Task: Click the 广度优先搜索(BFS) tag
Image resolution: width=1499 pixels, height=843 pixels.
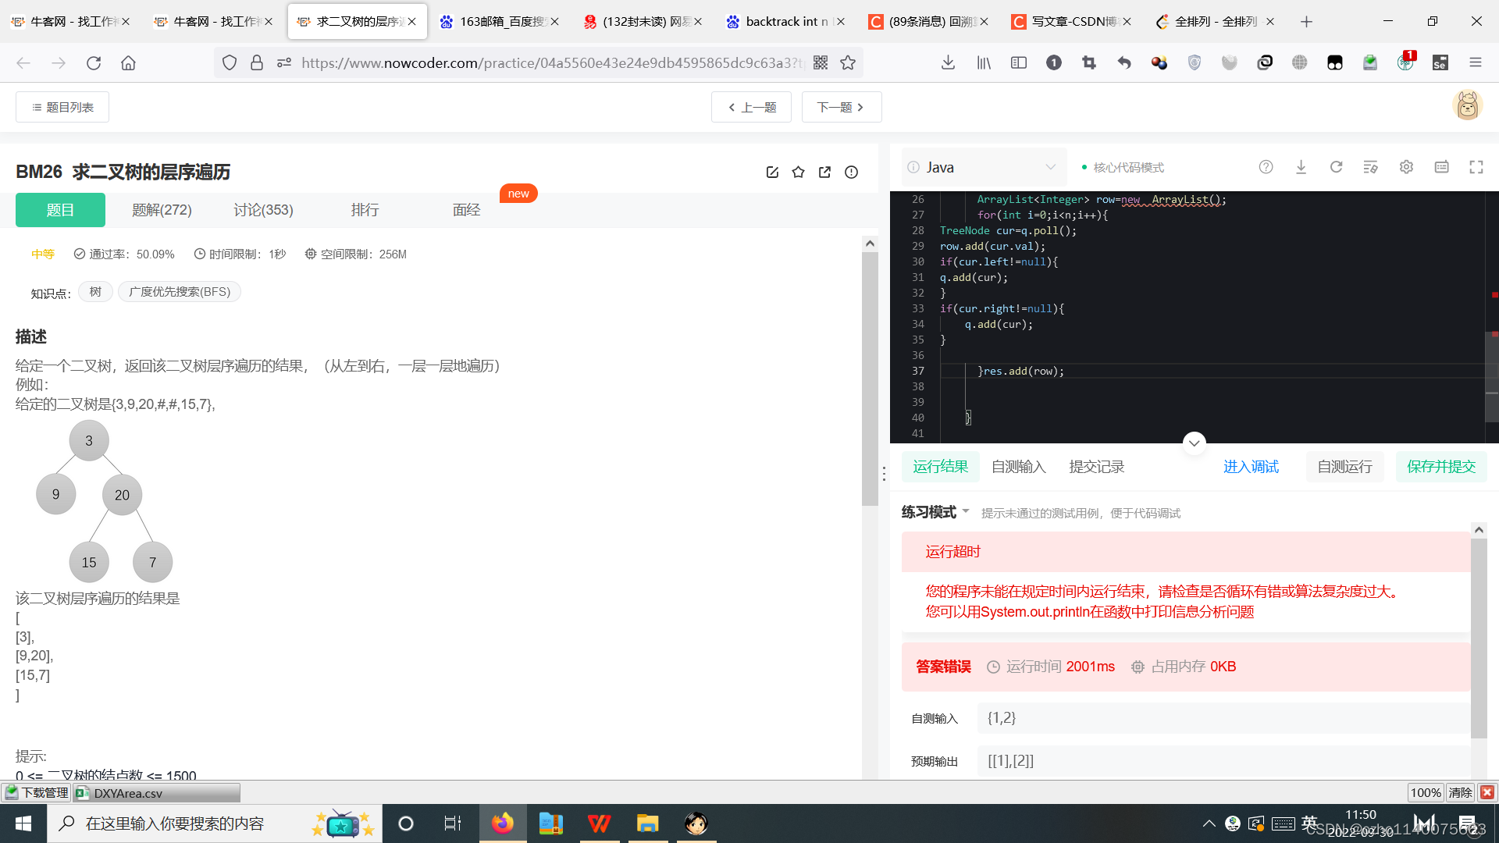Action: (x=180, y=292)
